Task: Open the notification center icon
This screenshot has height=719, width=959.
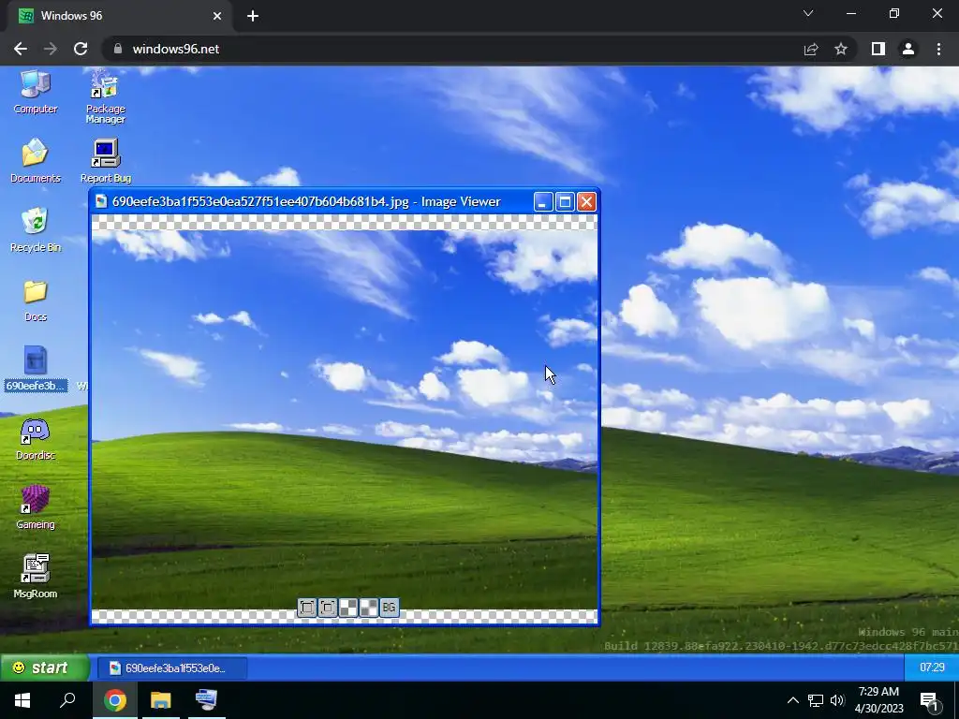Action: 930,701
